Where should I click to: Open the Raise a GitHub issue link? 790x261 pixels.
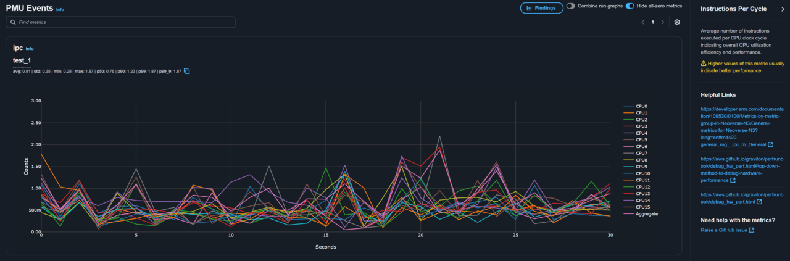click(723, 230)
